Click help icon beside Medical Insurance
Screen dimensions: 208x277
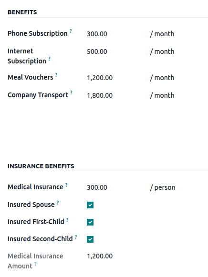pos(66,185)
